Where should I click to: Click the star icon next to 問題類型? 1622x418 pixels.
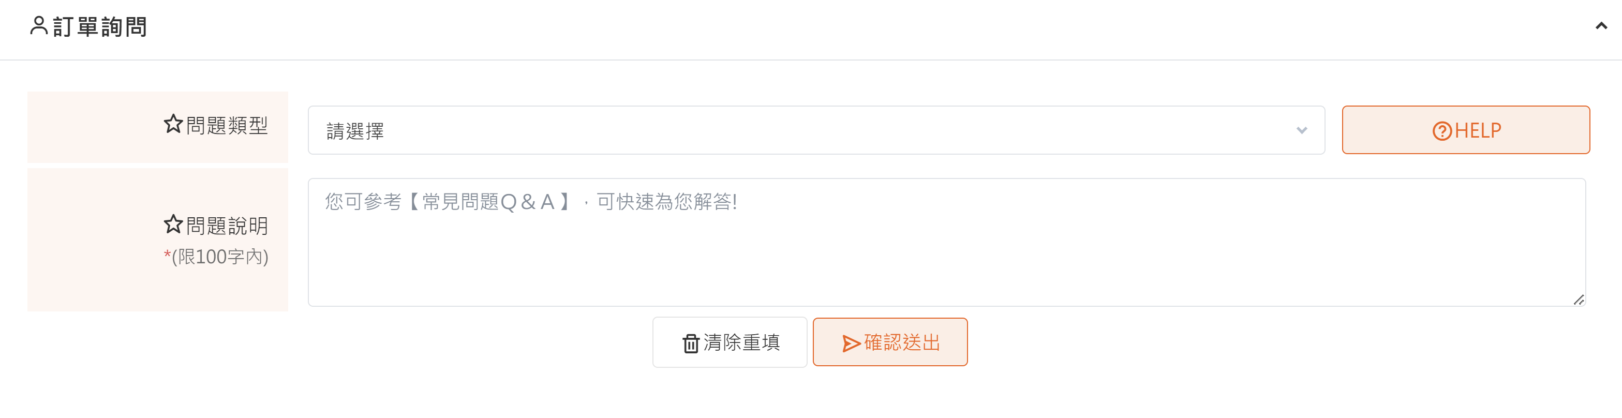click(x=173, y=124)
